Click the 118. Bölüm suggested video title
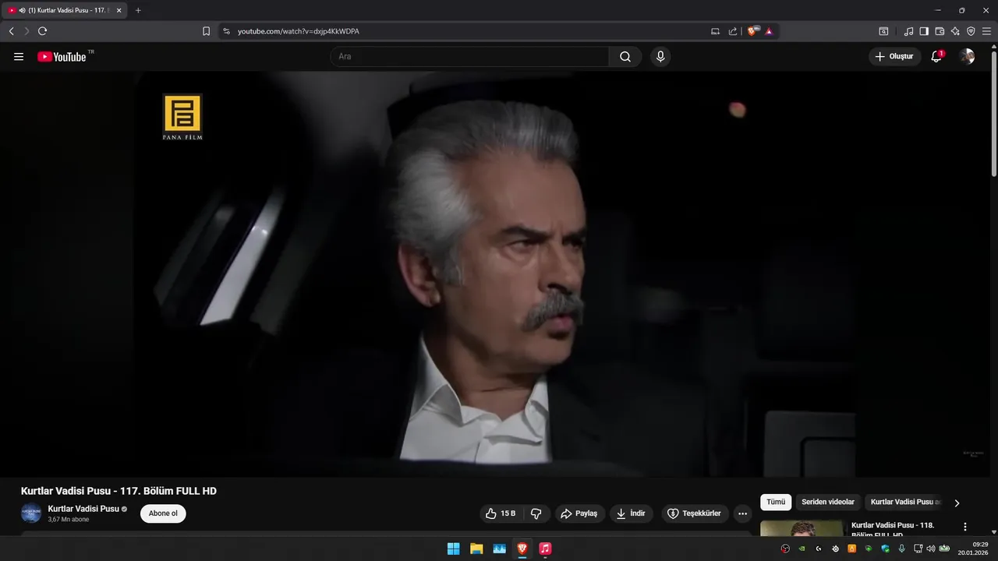The image size is (998, 561). [893, 530]
